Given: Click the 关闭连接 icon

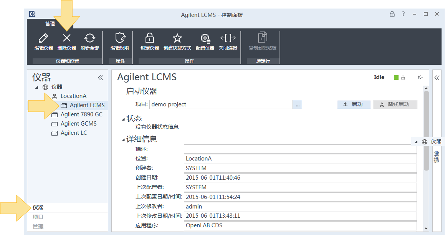Looking at the screenshot, I should click(228, 38).
